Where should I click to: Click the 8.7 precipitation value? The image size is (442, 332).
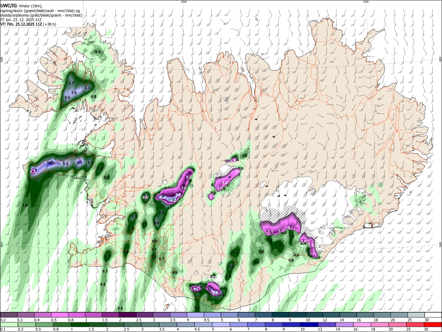(80, 163)
